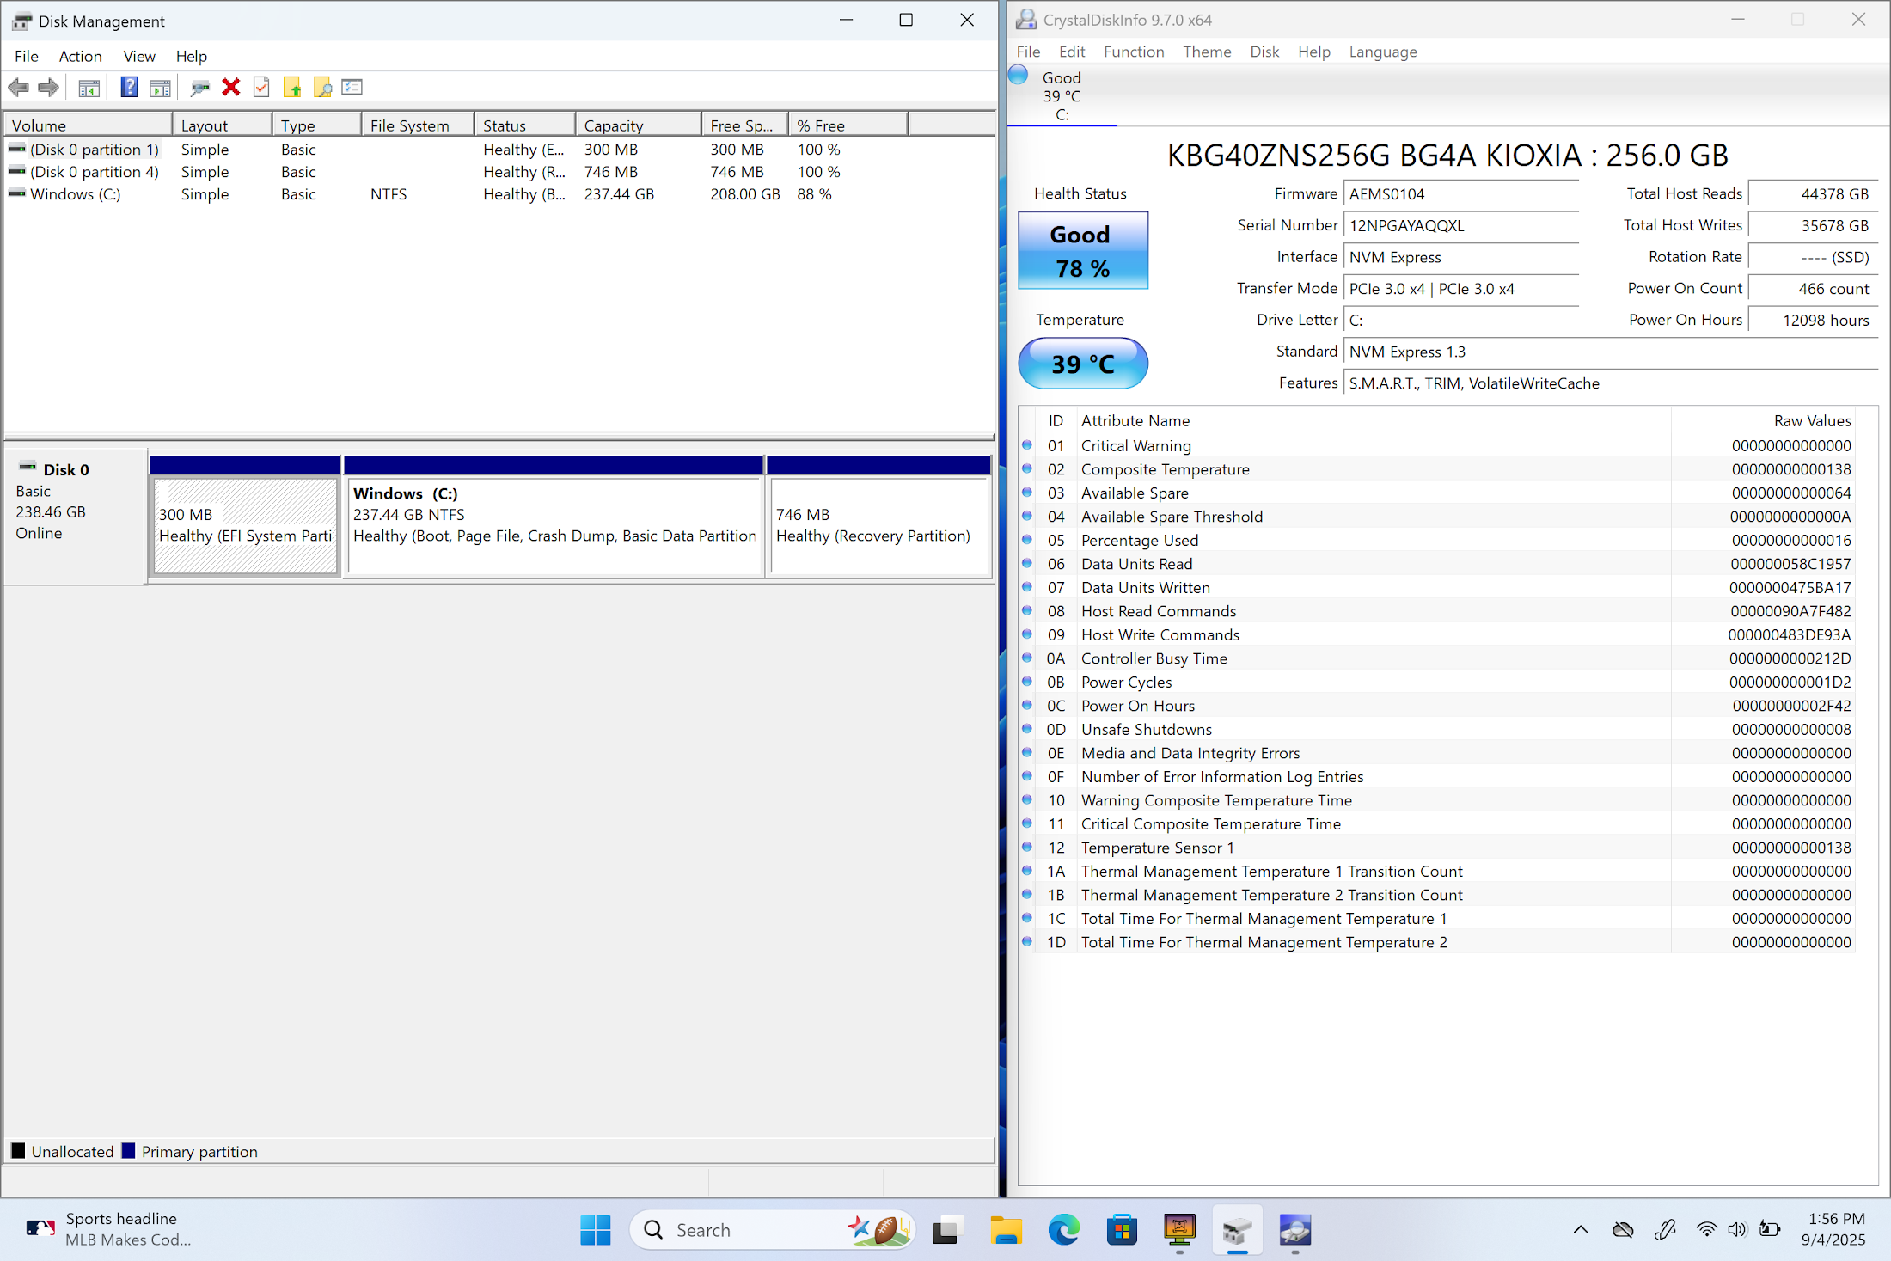This screenshot has height=1261, width=1891.
Task: Click the folder with green up arrow icon
Action: (292, 87)
